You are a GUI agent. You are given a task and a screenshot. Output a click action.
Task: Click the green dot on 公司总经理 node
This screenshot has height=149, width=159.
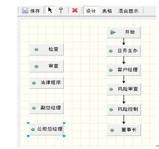click(33, 129)
